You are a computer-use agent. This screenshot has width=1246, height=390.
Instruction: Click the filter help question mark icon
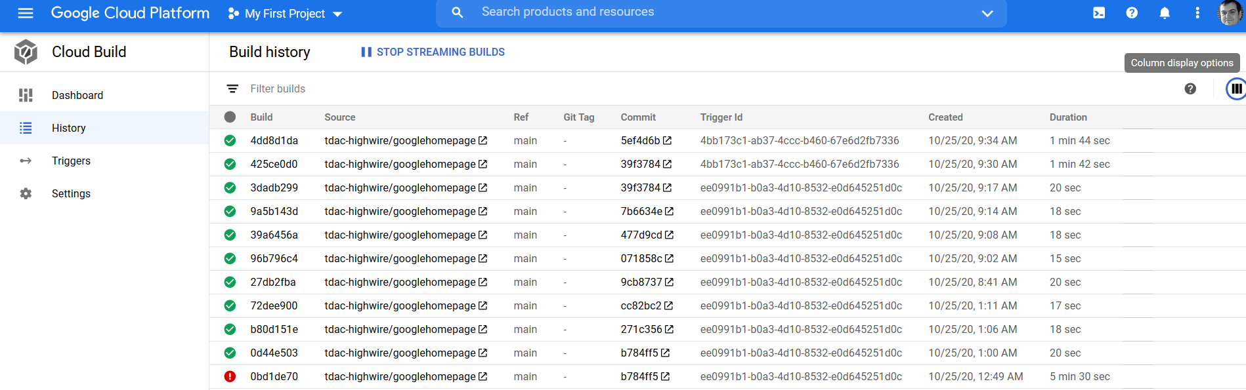(x=1190, y=88)
